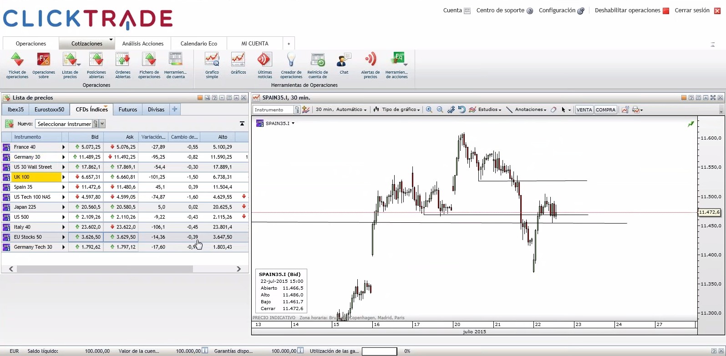Toggle Deshabilitar operaciones
Screen dimensions: 726x356
(632, 10)
